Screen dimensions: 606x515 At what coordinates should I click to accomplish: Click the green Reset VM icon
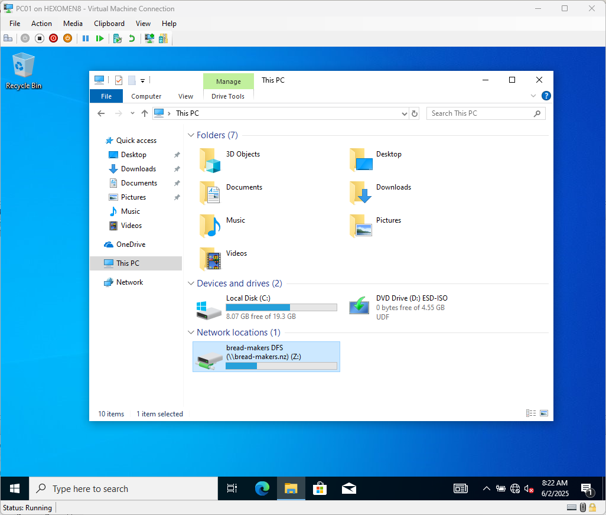[x=100, y=38]
